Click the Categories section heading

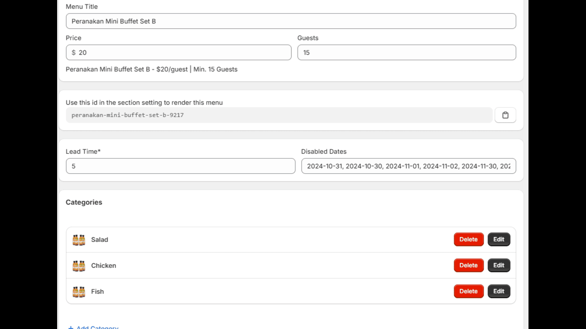(x=84, y=202)
